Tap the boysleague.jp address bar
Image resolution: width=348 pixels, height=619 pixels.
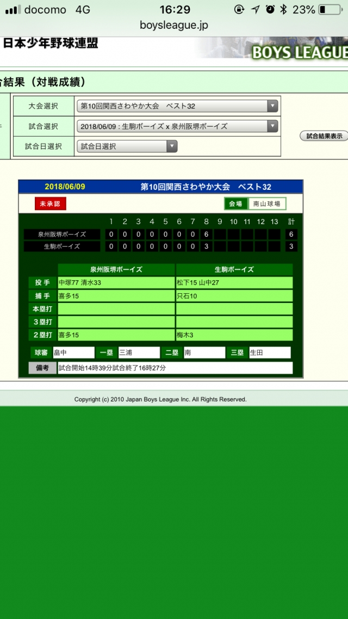(174, 25)
